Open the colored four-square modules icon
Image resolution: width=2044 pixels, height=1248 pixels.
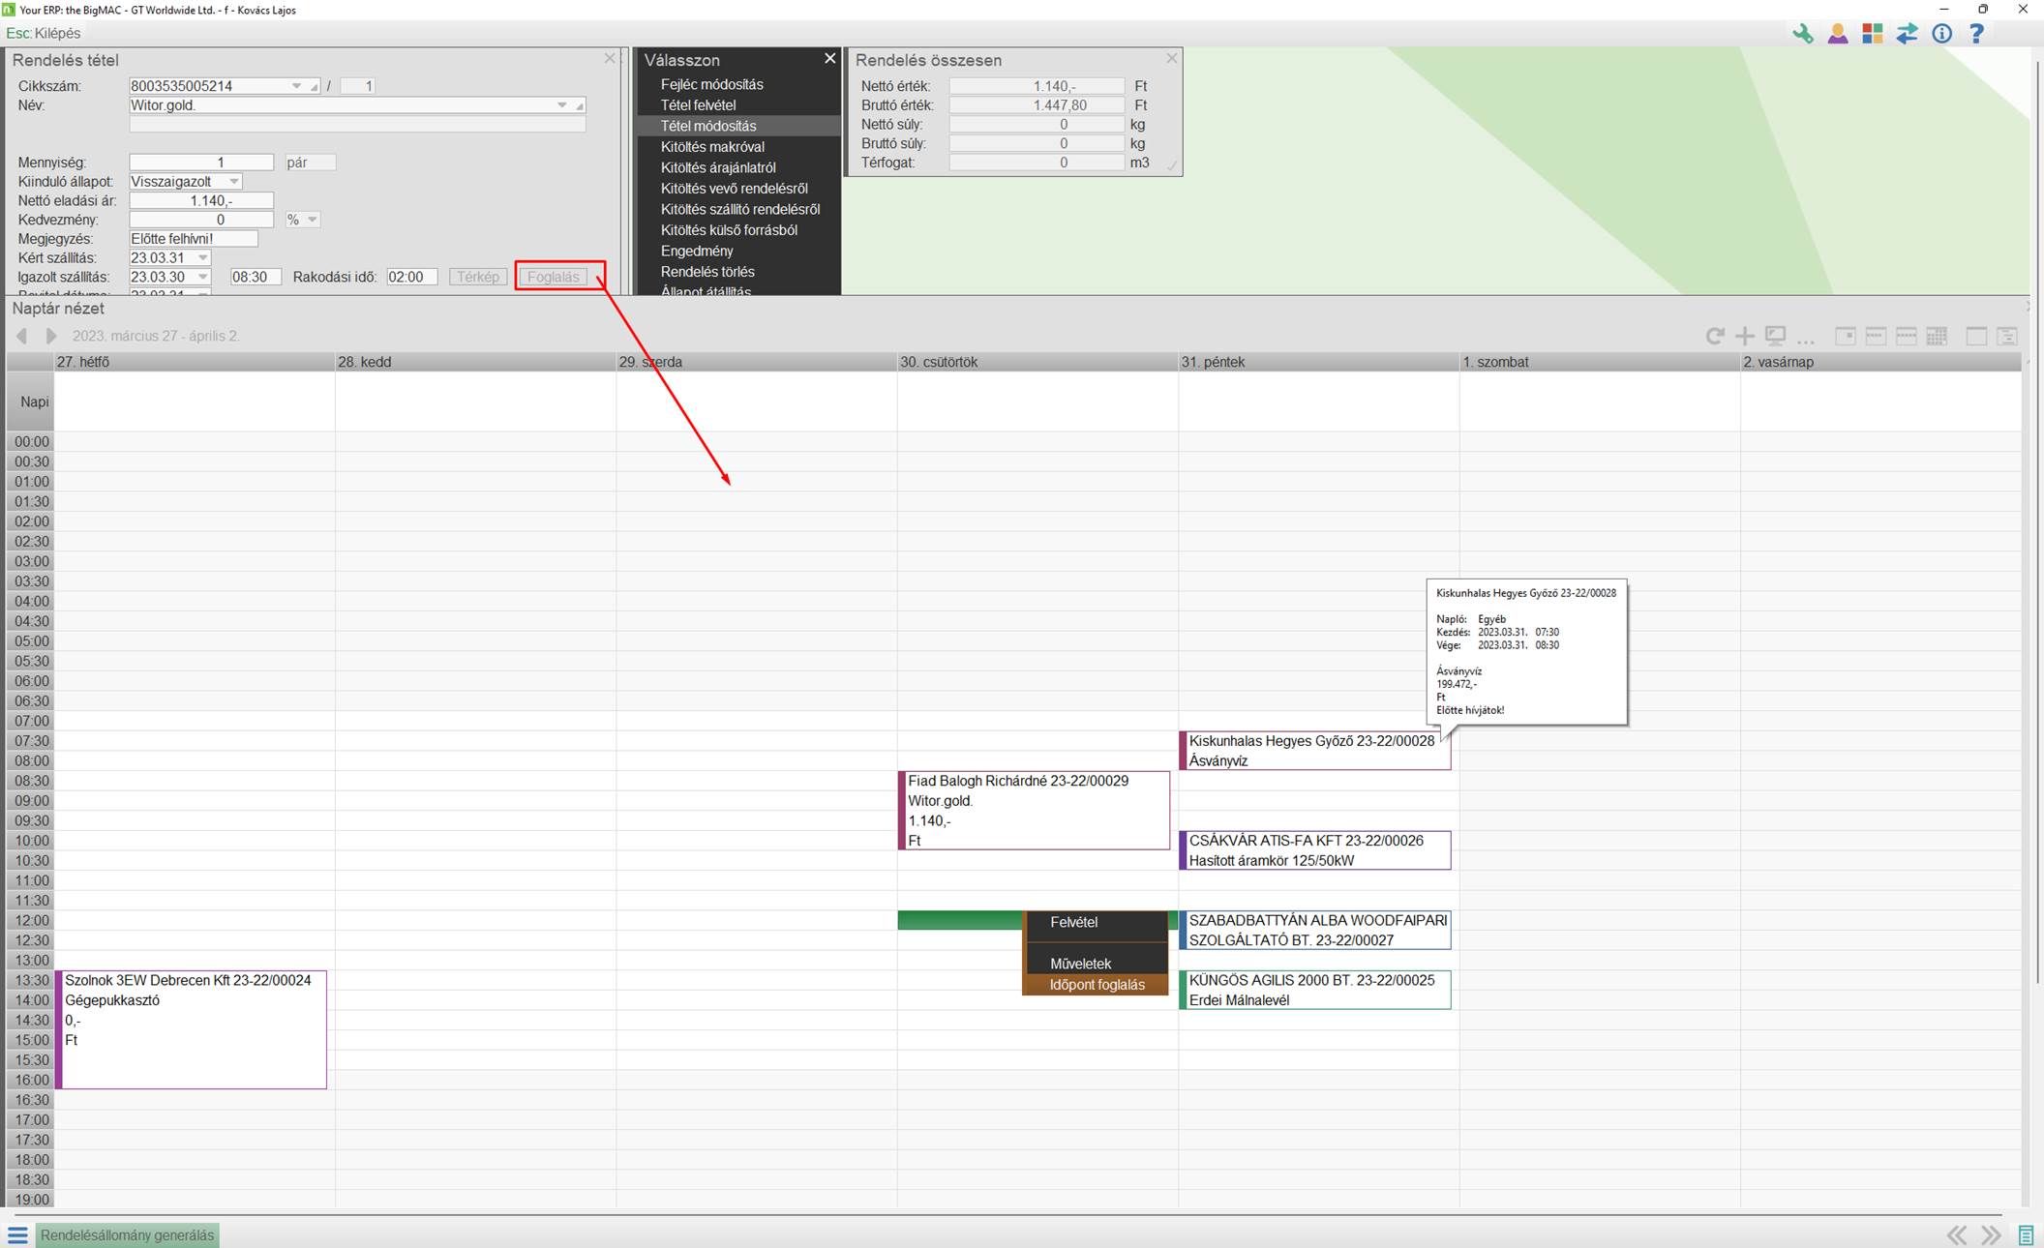tap(1872, 34)
